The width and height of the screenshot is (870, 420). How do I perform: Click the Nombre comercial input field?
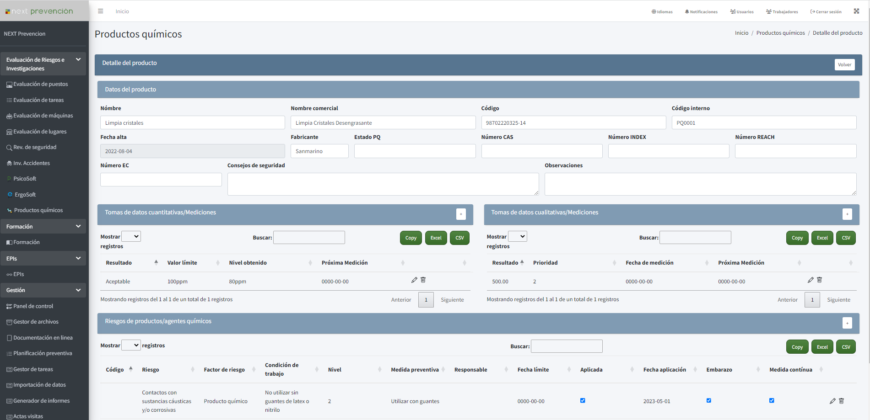383,122
